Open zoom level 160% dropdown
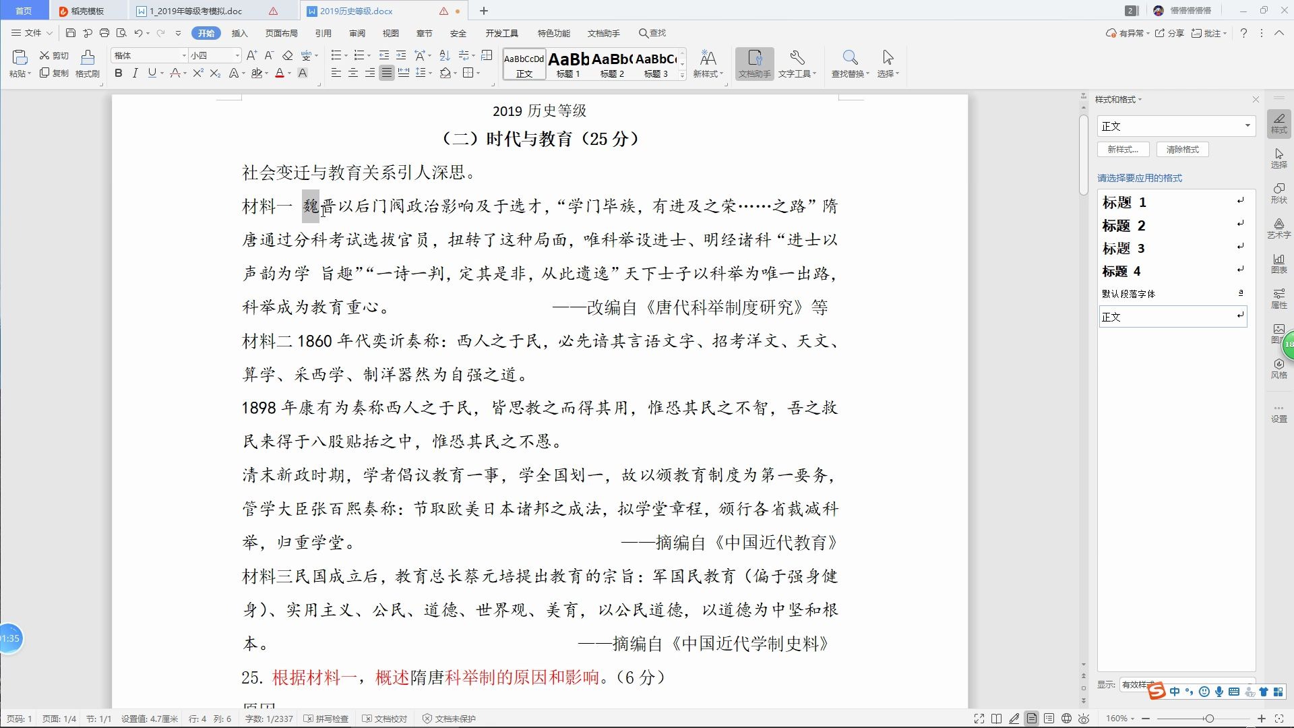The image size is (1294, 728). (x=1120, y=719)
